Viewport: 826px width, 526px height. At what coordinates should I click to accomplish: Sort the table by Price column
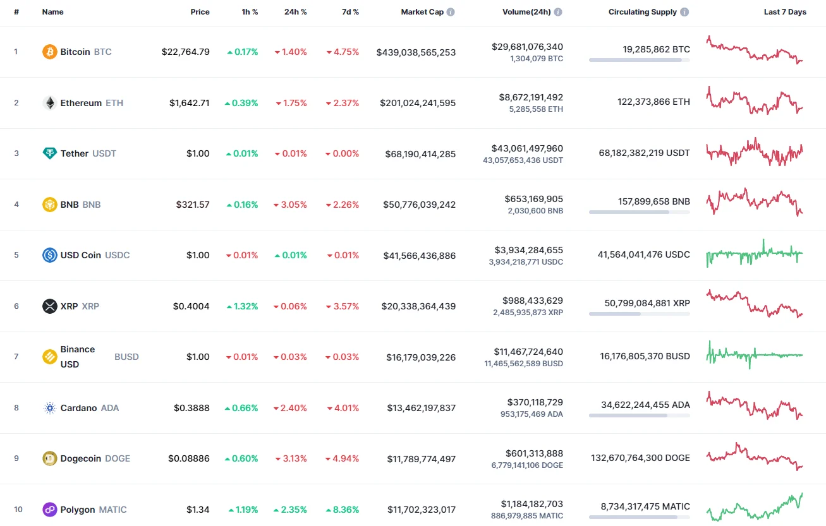point(200,11)
